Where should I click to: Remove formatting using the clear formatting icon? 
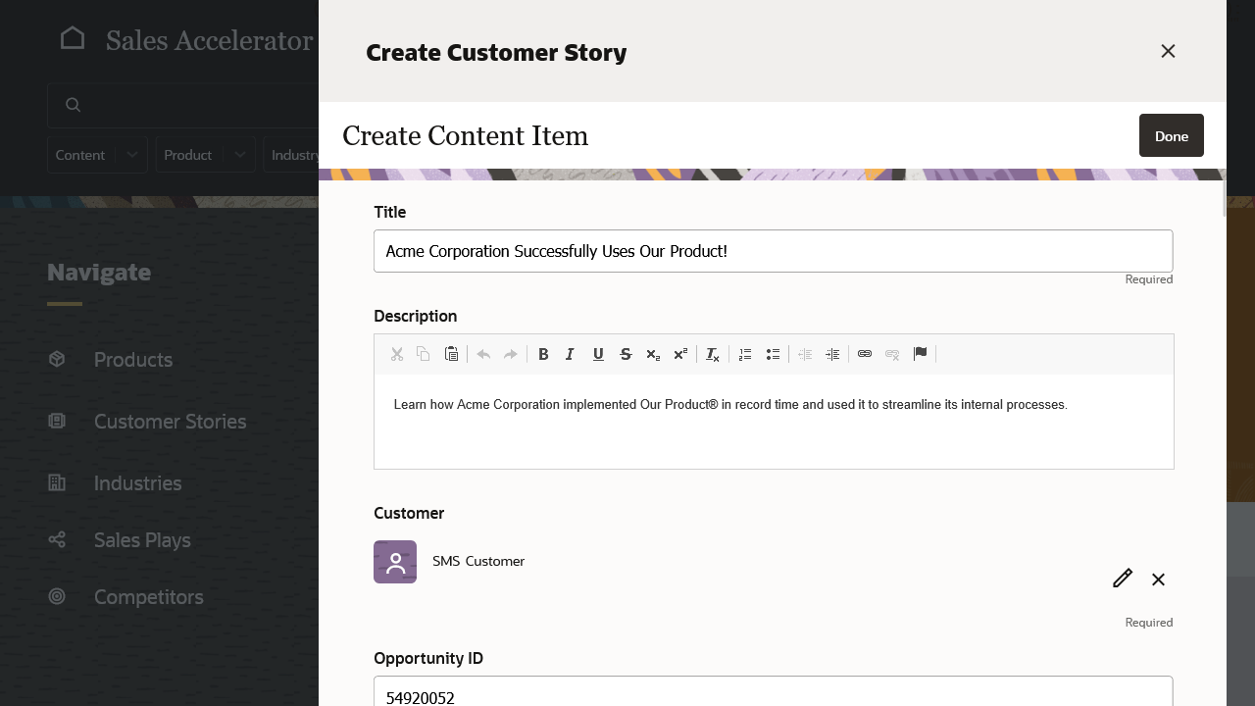(x=712, y=354)
